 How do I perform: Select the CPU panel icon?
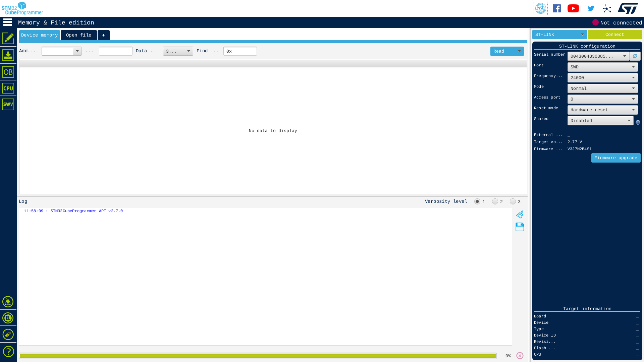(8, 88)
